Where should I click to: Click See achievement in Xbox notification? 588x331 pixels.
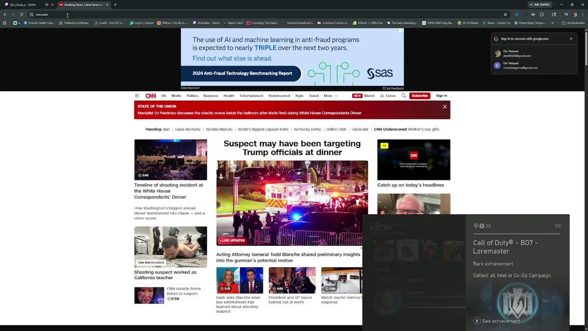[x=497, y=321]
